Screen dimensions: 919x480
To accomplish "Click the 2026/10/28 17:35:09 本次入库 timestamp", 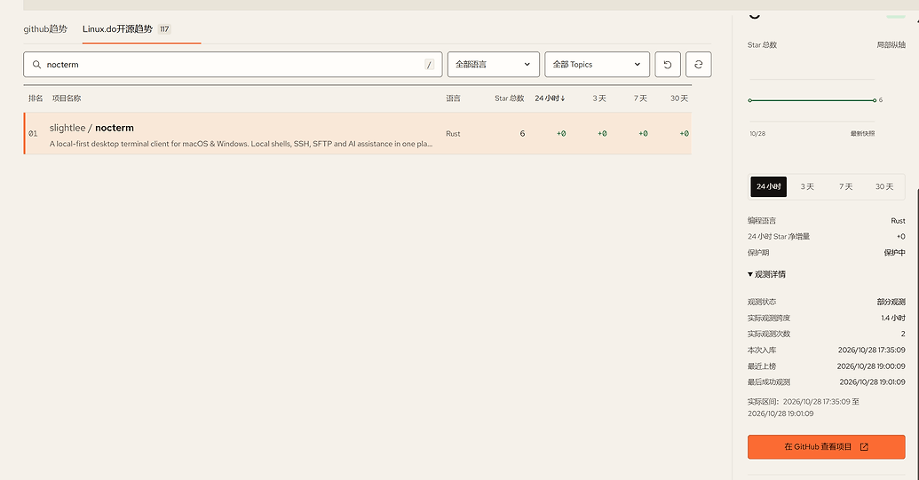I will coord(872,350).
